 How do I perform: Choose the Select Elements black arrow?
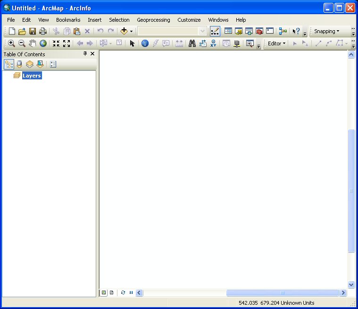(x=132, y=43)
